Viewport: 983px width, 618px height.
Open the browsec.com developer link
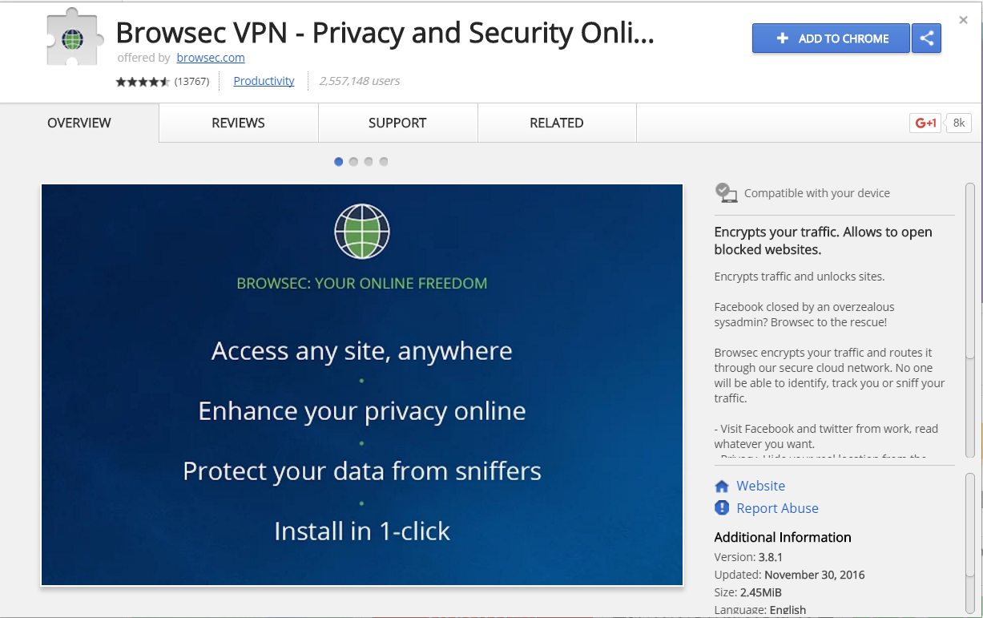211,58
